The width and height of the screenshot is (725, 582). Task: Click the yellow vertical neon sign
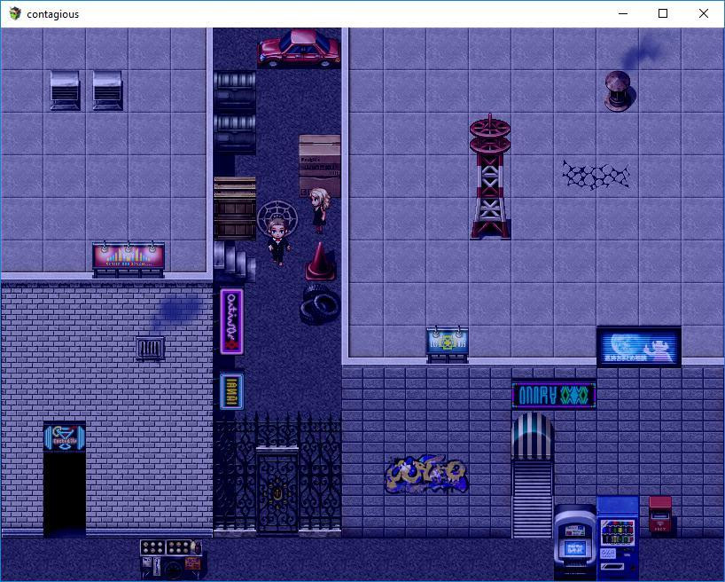point(231,392)
